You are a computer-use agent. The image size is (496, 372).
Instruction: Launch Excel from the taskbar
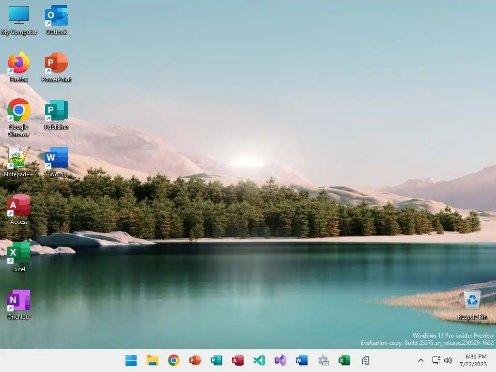pyautogui.click(x=344, y=360)
